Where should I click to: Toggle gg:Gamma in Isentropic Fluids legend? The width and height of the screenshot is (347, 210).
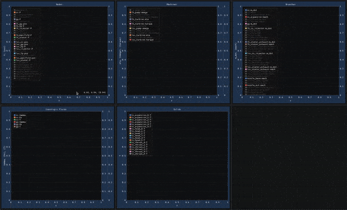click(x=20, y=122)
